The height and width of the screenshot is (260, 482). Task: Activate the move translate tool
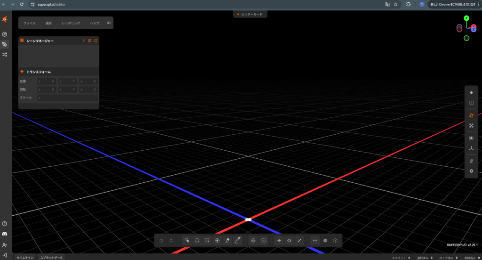click(279, 241)
